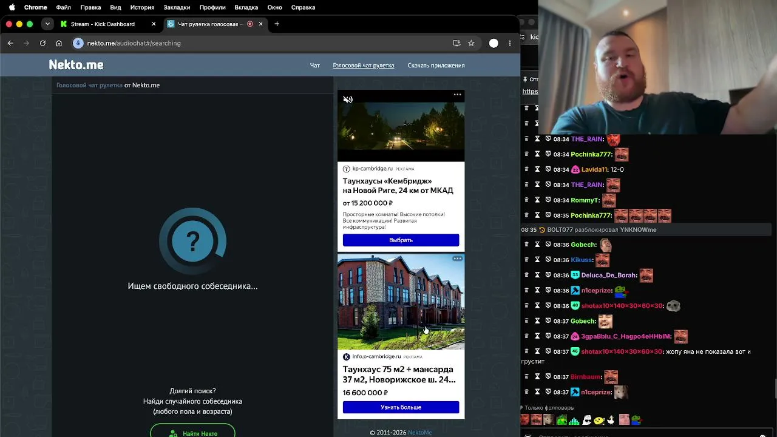The height and width of the screenshot is (437, 777).
Task: Delete Birnbaum's message with the trash icon
Action: 527,377
